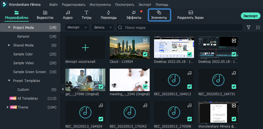Open the Импорт dropdown
Viewport: 263px width, 129px height.
[x=77, y=27]
